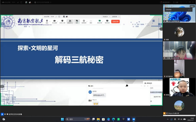Open audio options arrow beside microphone
The image size is (196, 122).
click(x=50, y=21)
